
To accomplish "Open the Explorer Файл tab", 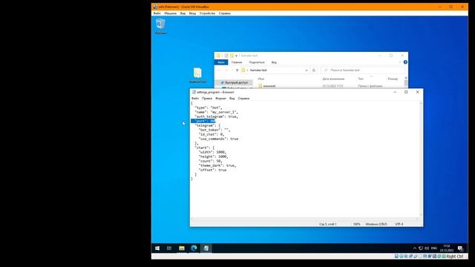I will tap(221, 62).
